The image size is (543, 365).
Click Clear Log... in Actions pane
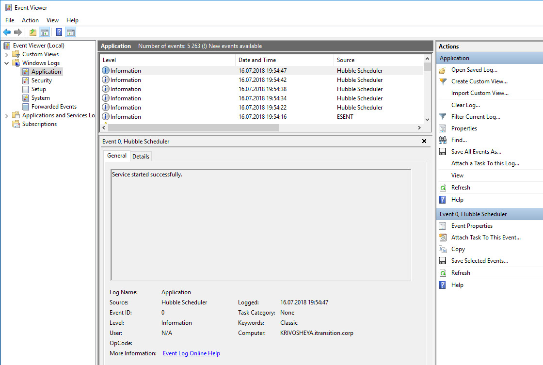tap(465, 105)
